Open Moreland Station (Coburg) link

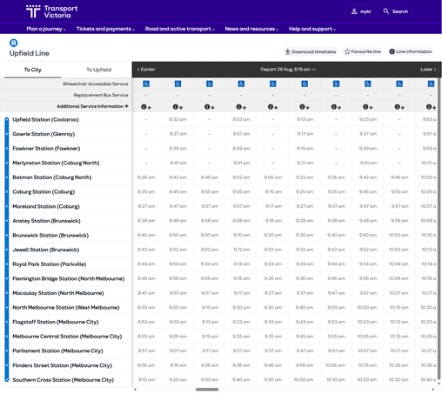click(x=46, y=206)
